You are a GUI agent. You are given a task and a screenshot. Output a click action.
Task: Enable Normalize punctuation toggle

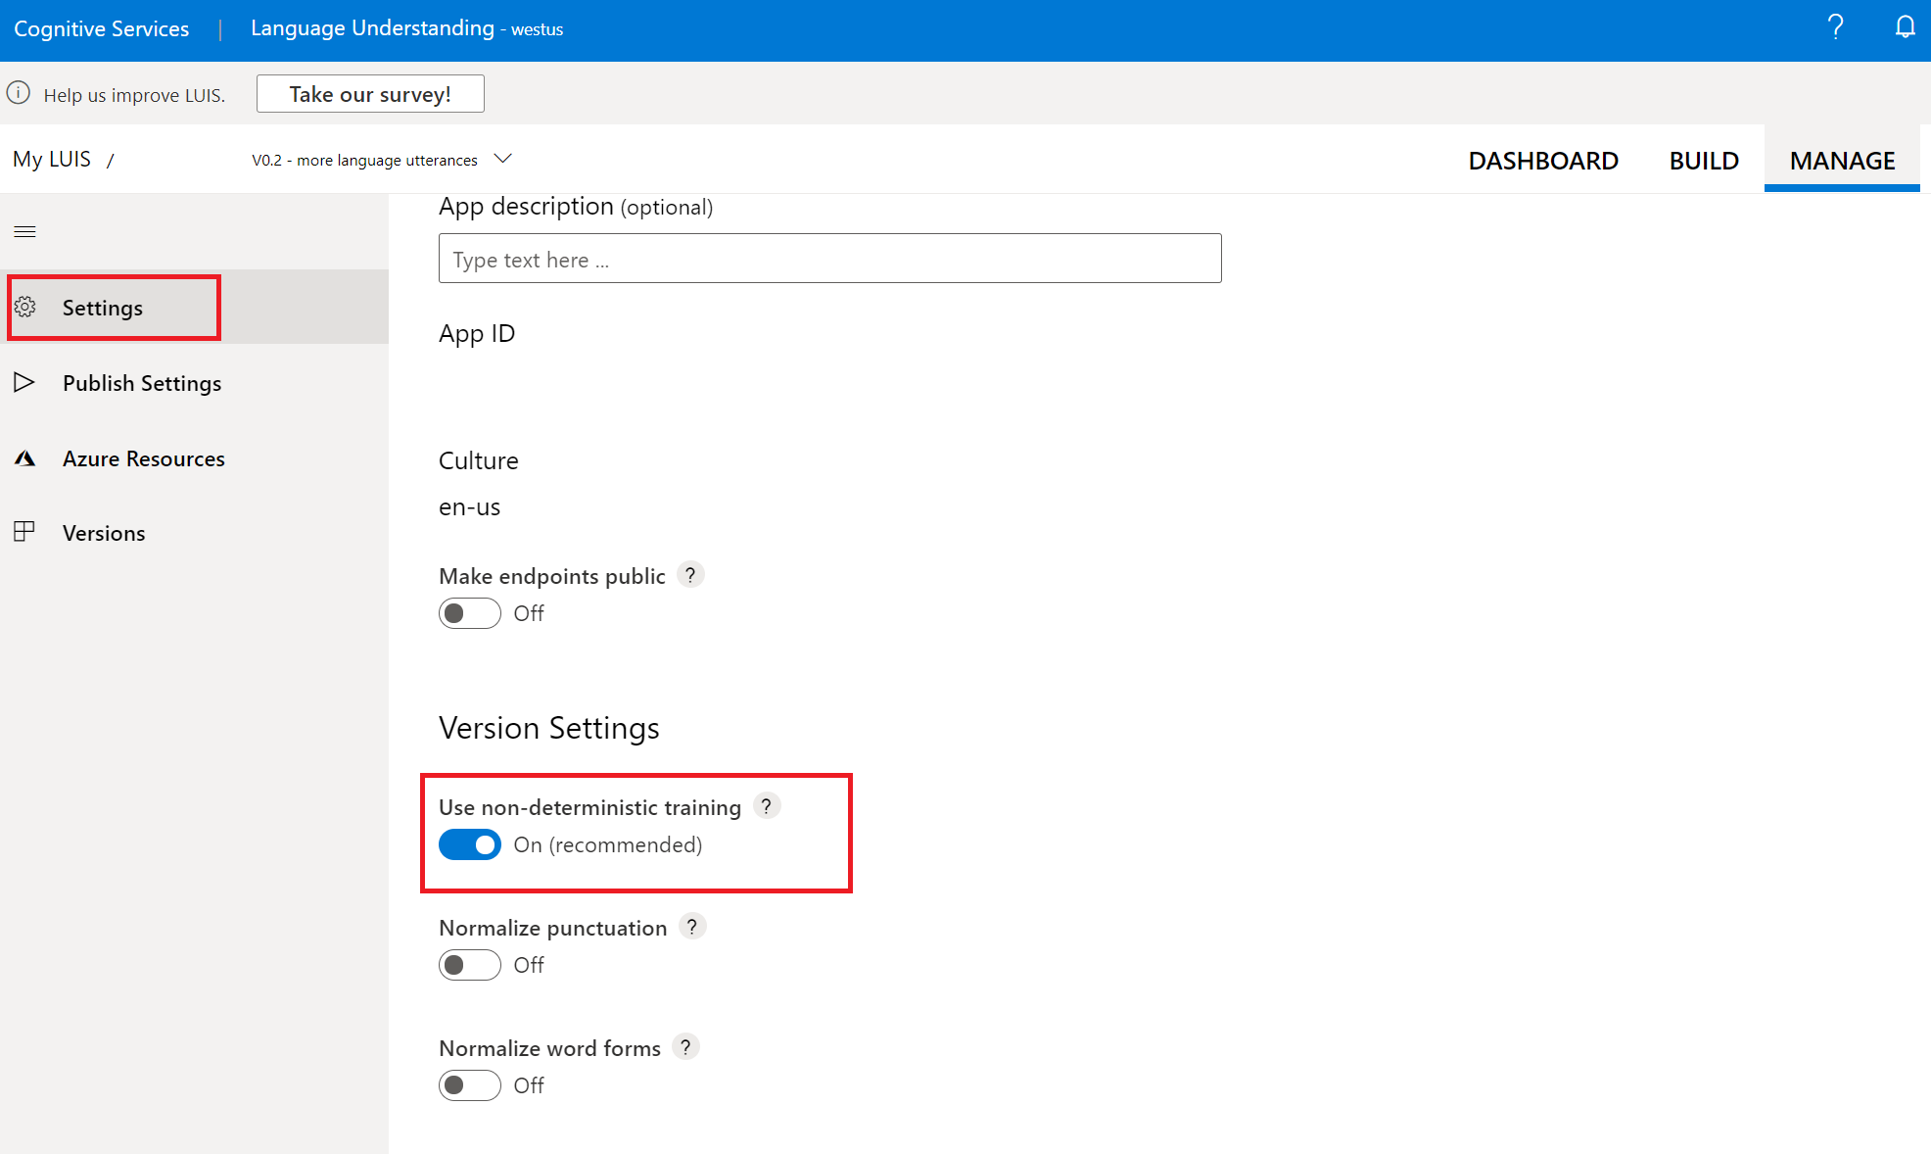pos(469,965)
